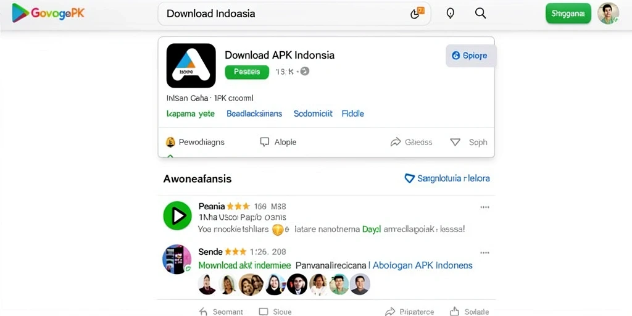Viewport: 632px width, 316px height.
Task: Click the Sende reviewer avatar
Action: [x=177, y=259]
